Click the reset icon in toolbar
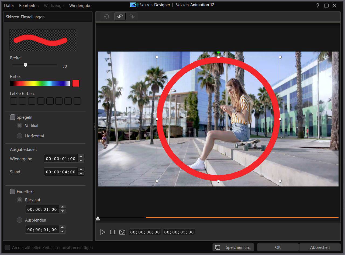 (x=106, y=17)
